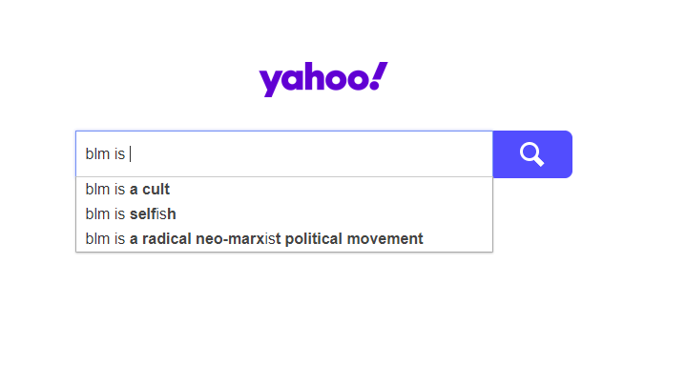686x365 pixels.
Task: Select the suggestion "blm is a cult"
Action: pos(284,190)
